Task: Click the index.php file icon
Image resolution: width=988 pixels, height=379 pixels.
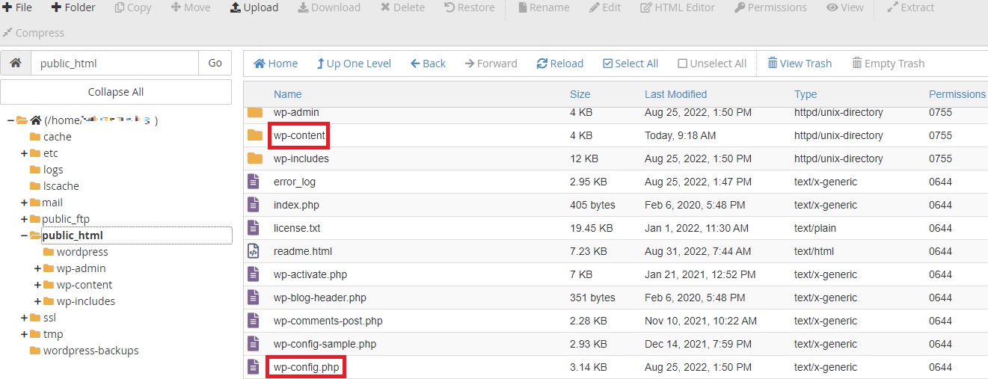Action: point(254,205)
